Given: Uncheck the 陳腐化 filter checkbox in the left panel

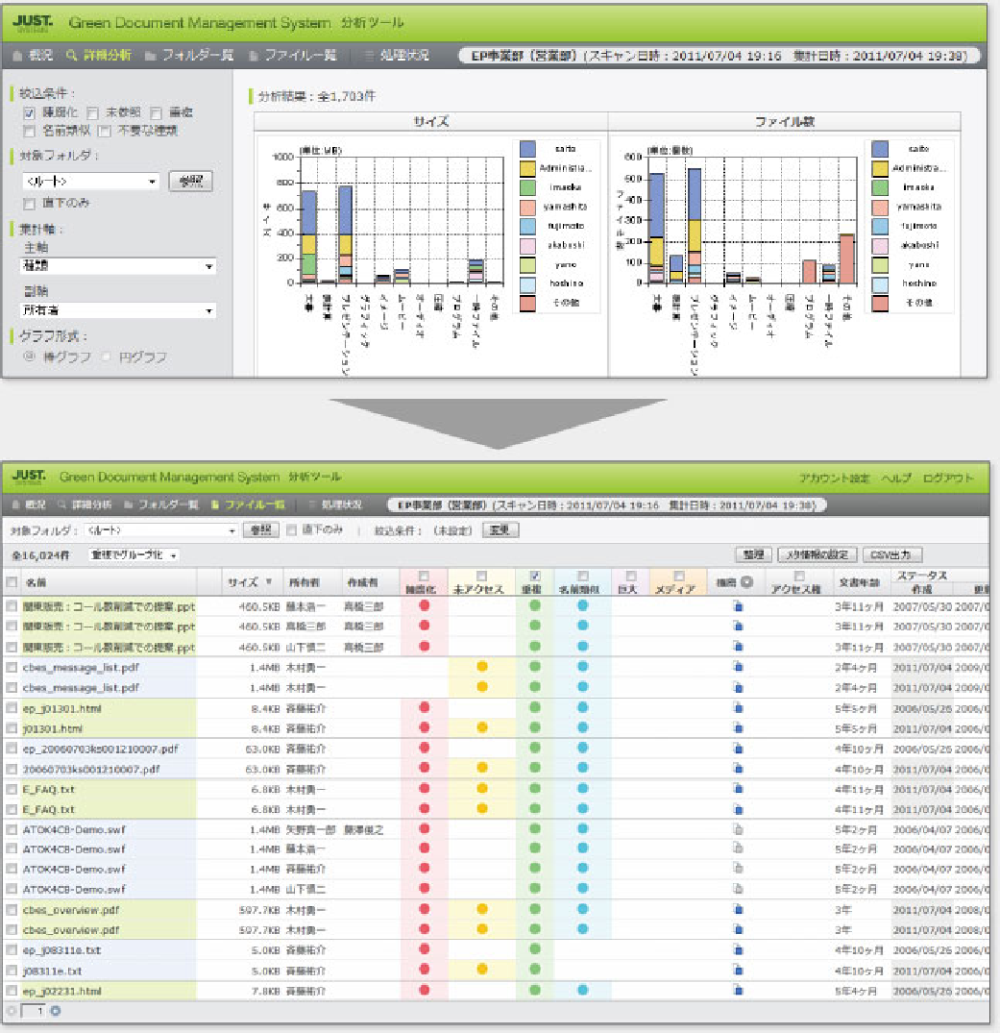Looking at the screenshot, I should coord(29,112).
